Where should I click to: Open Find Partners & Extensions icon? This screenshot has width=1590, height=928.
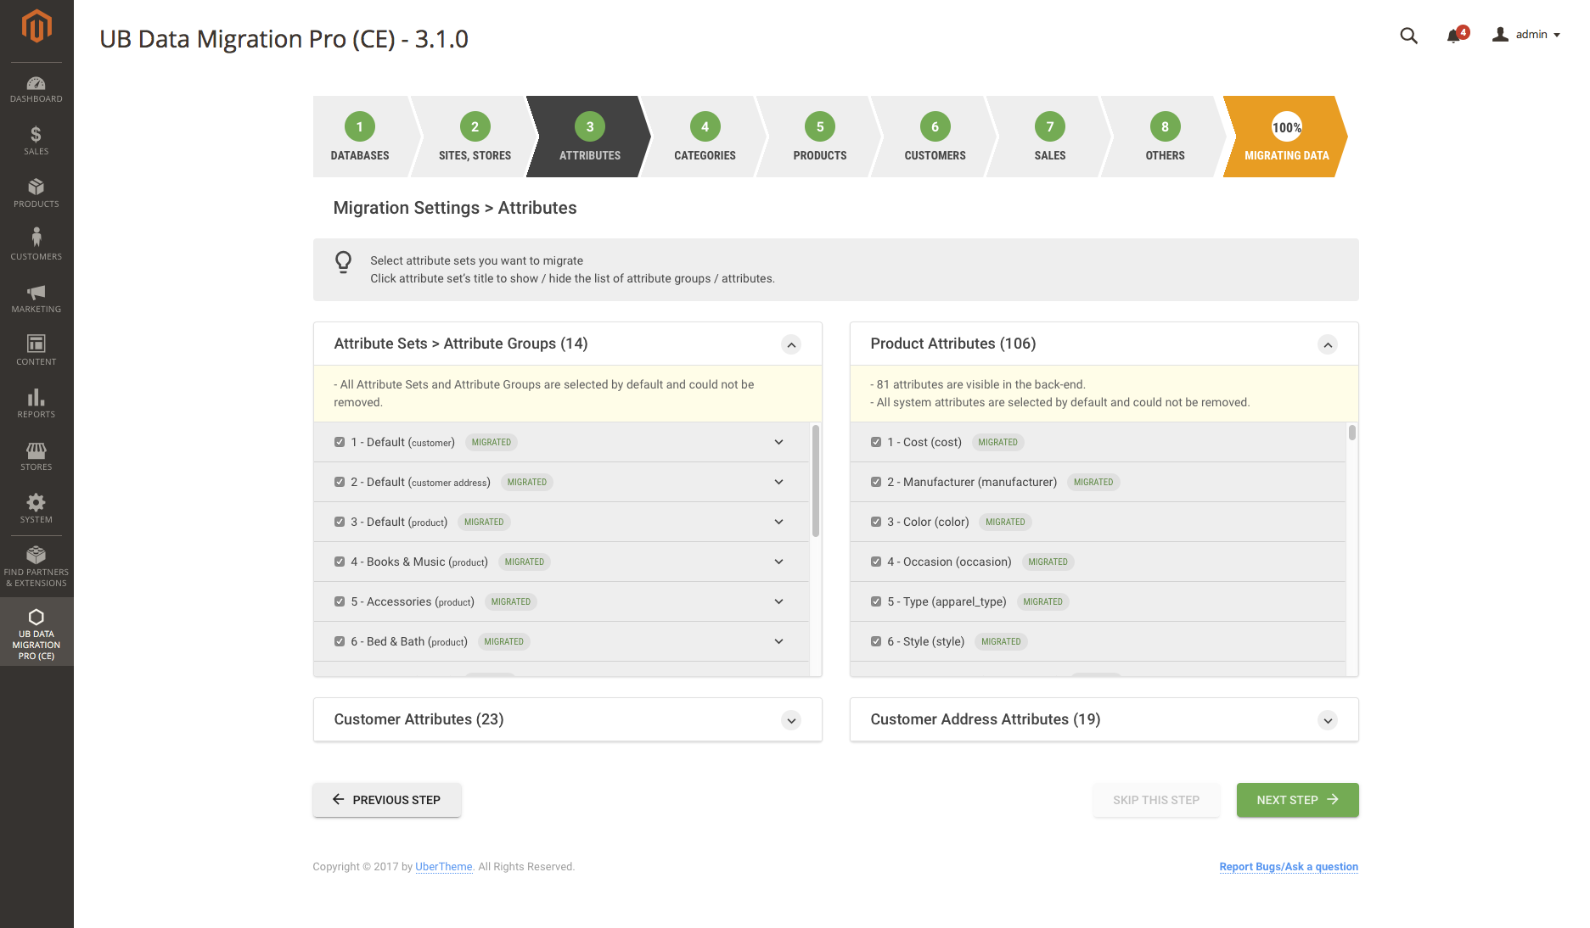click(x=37, y=555)
